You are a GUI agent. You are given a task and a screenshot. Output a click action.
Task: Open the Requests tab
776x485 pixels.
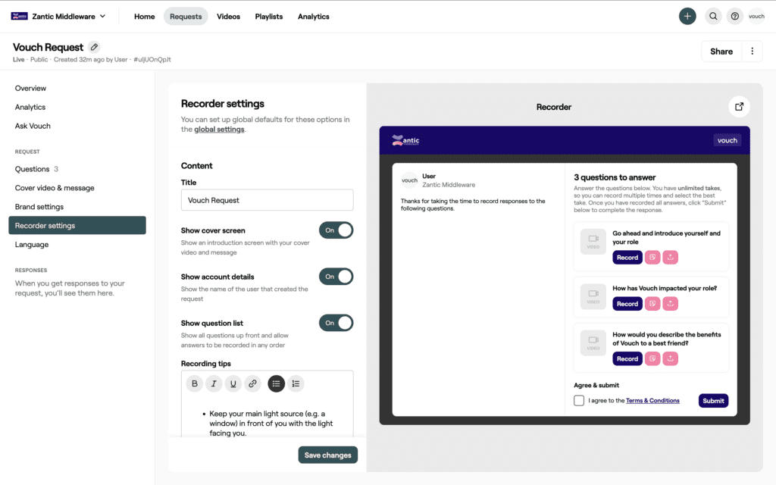coord(186,17)
